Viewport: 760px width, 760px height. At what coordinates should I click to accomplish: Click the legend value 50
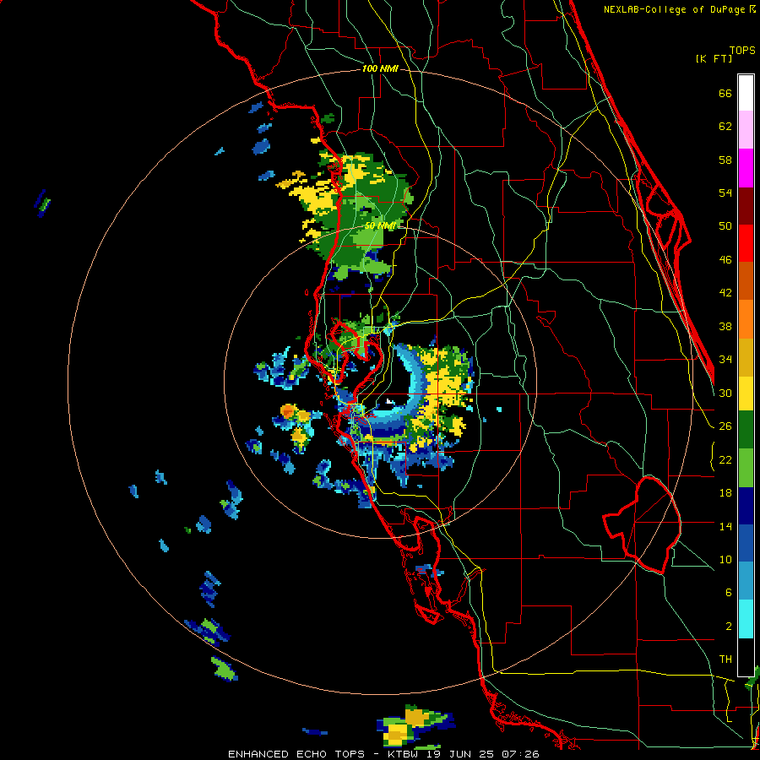(x=725, y=225)
